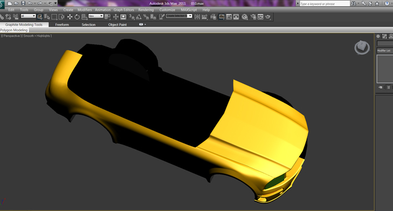The height and width of the screenshot is (211, 393).
Task: Open the Rendered Frame Window icon
Action: (x=261, y=17)
